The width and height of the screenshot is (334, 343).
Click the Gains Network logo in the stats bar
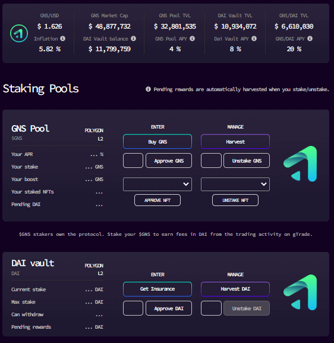click(x=19, y=33)
